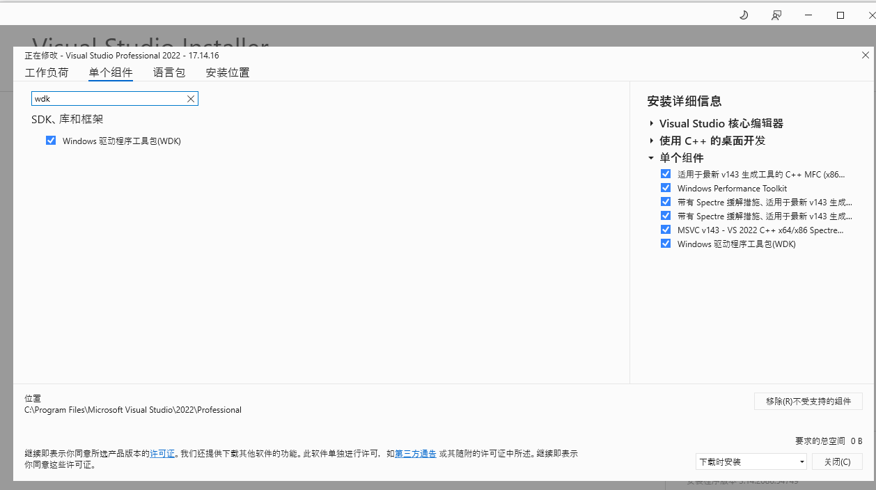
Task: Toggle dark theme moon icon
Action: click(744, 15)
